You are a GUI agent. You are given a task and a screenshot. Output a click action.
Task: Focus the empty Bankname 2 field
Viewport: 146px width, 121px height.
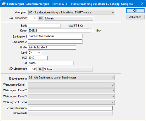click(55, 42)
